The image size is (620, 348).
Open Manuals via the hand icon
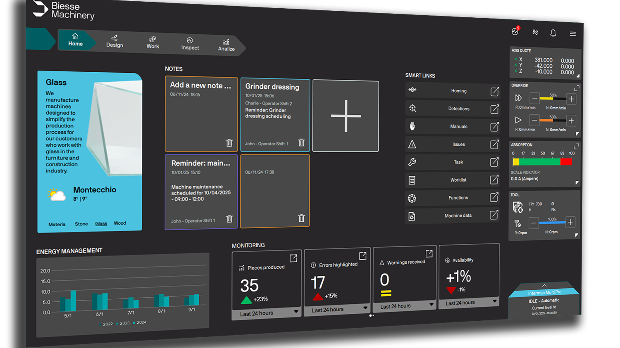pyautogui.click(x=412, y=126)
